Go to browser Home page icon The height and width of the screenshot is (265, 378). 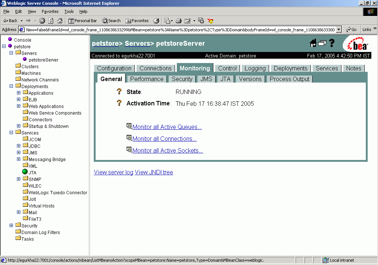click(60, 21)
